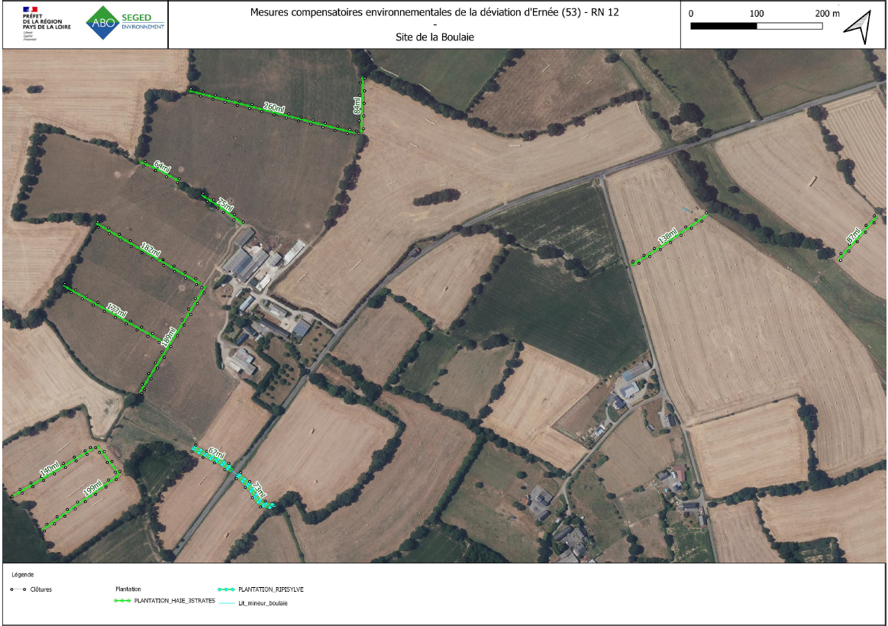Viewport: 888px width, 626px height.
Task: Click the 'Site de la Boulaie' subtitle
Action: pos(435,37)
